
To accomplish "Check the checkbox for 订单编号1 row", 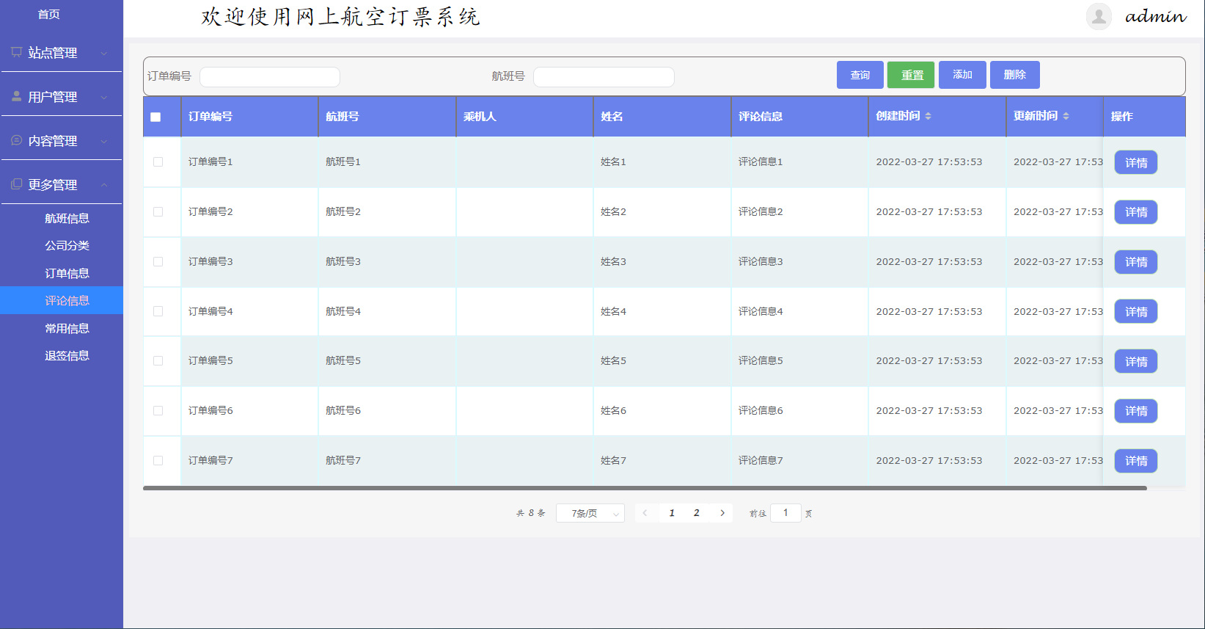I will (158, 162).
